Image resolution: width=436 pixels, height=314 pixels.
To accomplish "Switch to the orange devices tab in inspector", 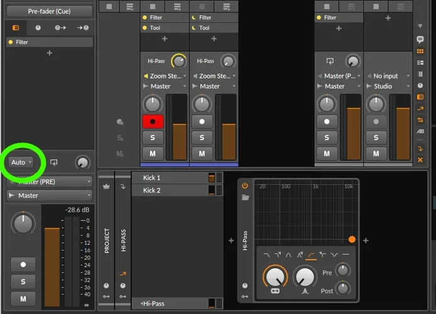I will point(16,28).
